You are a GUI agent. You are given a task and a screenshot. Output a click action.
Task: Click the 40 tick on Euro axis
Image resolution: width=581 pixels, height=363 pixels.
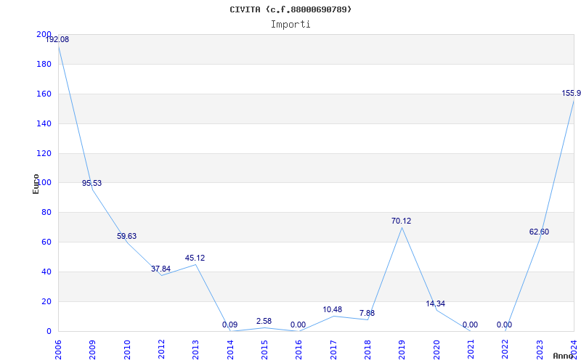[46, 272]
